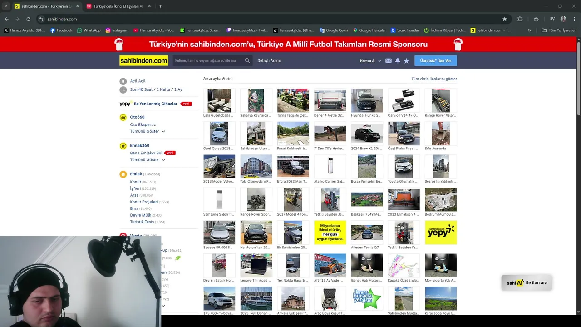
Task: Show more bookmarks with the chevron
Action: click(x=529, y=30)
